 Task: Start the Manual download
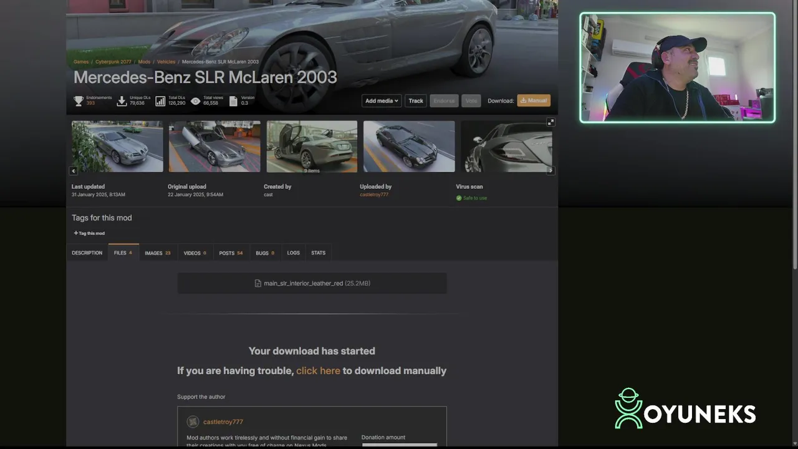coord(534,100)
